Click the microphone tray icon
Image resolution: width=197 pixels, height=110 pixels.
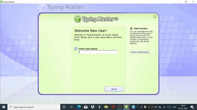145,107
